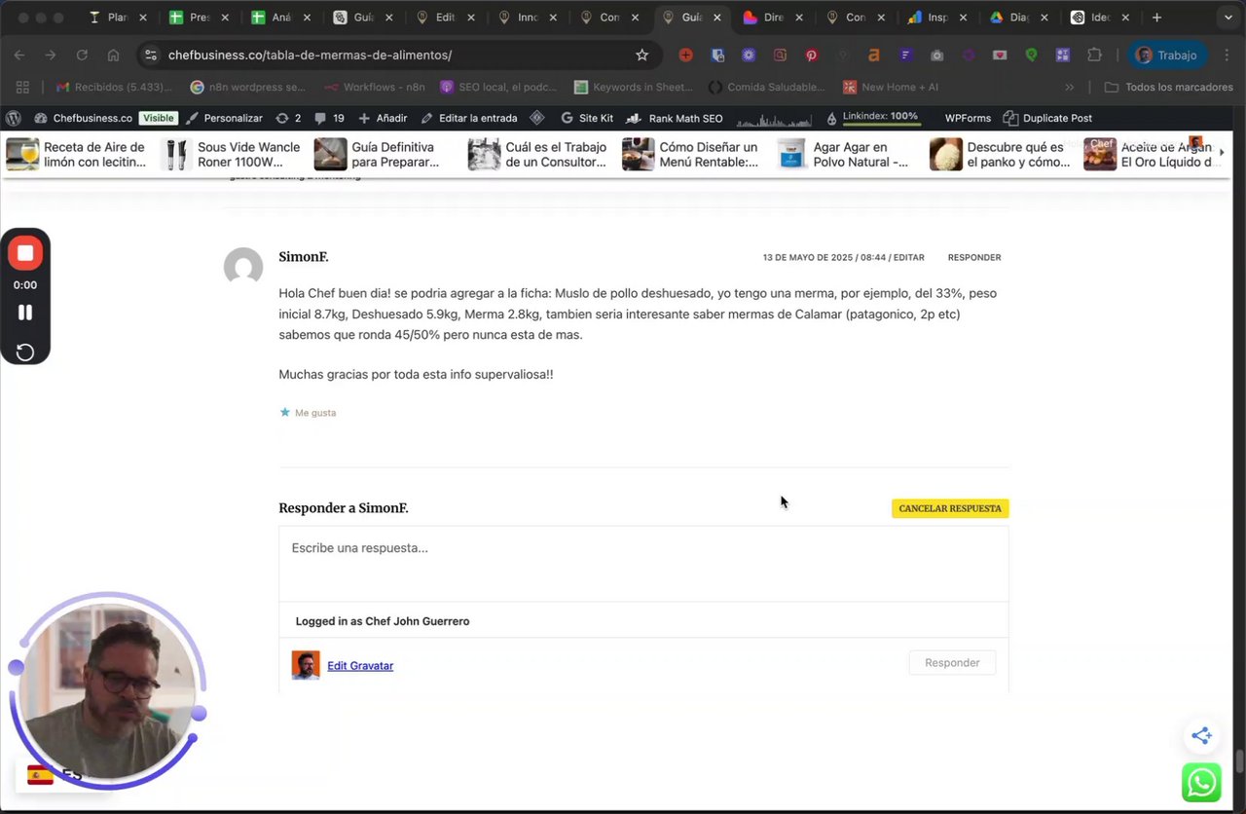Open the pending updates indicator showing 2
Image resolution: width=1246 pixels, height=814 pixels.
288,118
